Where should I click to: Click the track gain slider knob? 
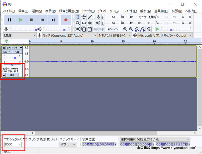tap(15, 58)
